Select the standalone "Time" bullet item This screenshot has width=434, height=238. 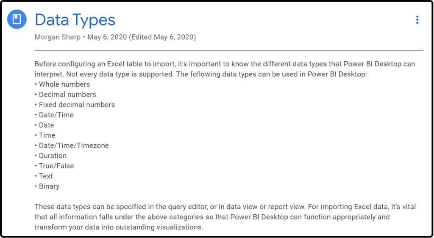click(x=47, y=135)
